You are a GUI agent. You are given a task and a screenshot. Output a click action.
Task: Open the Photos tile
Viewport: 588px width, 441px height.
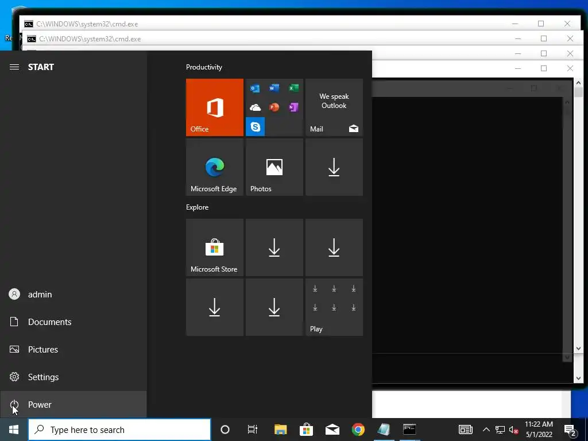tap(274, 167)
